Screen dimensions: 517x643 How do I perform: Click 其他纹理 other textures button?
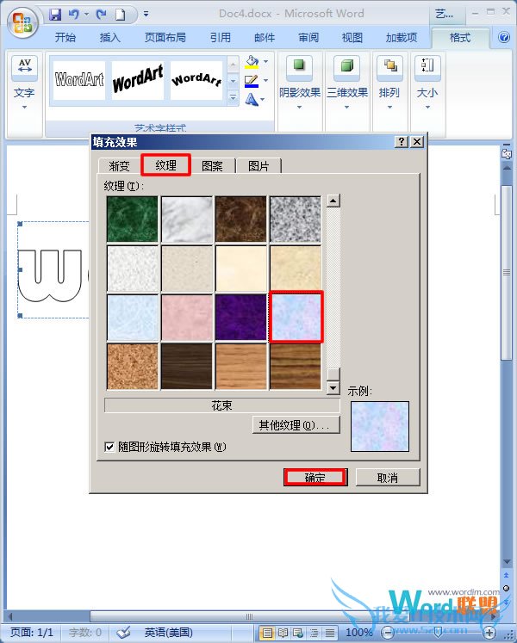296,425
